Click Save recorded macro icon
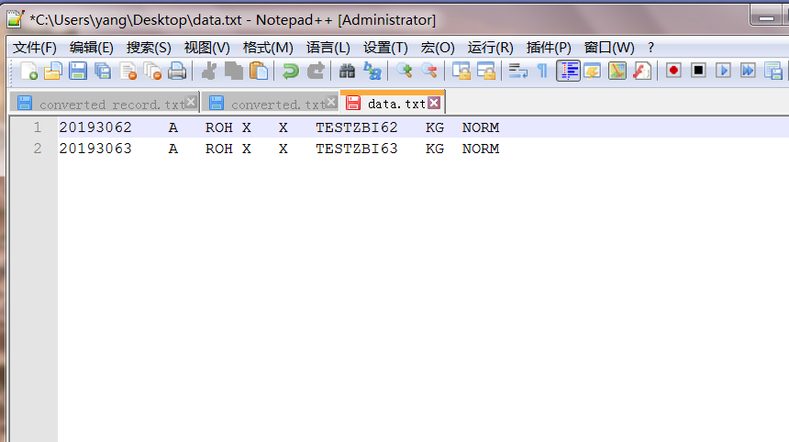Screen dimensions: 789x442 coord(772,71)
